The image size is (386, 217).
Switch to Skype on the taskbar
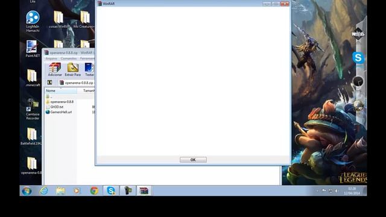tap(111, 190)
